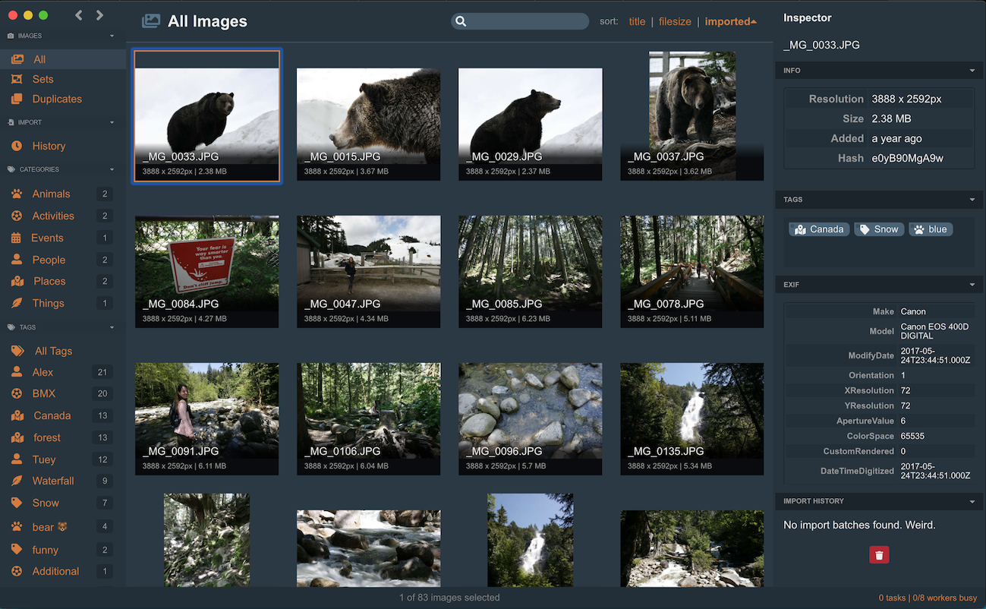Click the Duplicates icon in sidebar
986x609 pixels.
(17, 99)
